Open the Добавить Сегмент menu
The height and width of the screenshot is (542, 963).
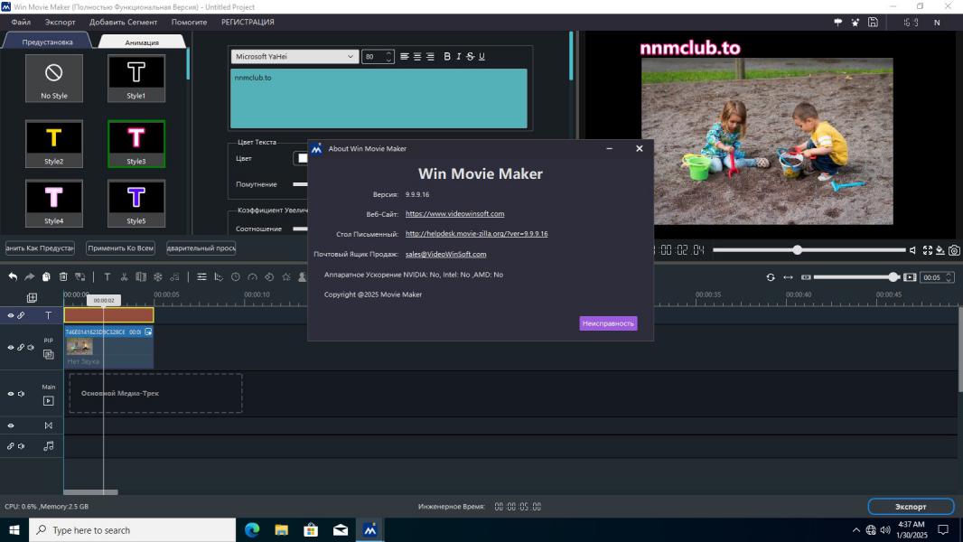(124, 22)
